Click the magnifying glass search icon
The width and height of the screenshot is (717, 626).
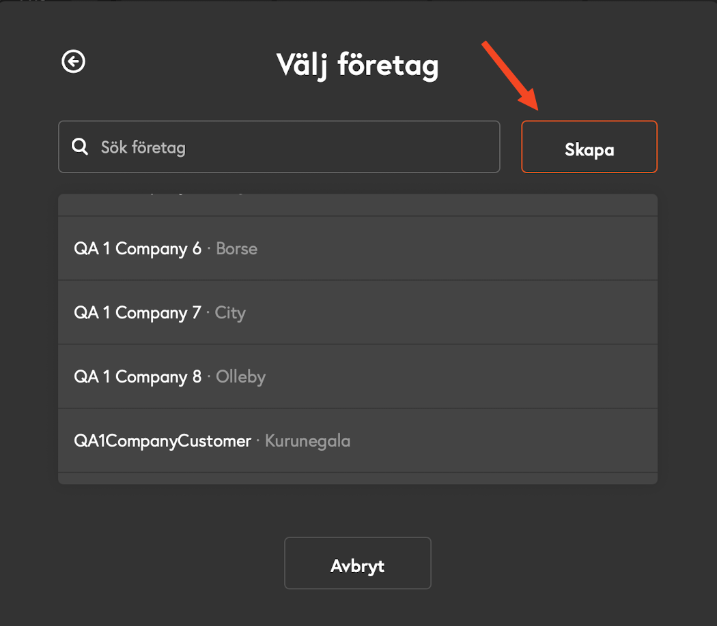[x=80, y=147]
